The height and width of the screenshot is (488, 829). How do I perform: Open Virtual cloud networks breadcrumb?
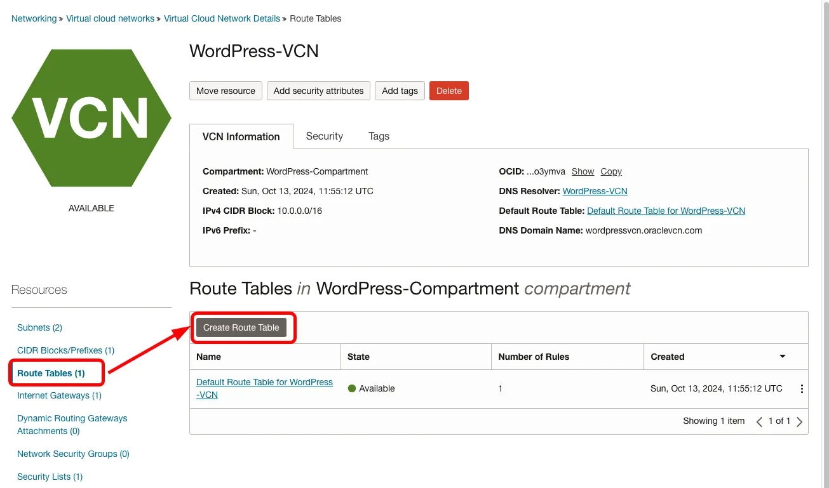click(x=111, y=19)
